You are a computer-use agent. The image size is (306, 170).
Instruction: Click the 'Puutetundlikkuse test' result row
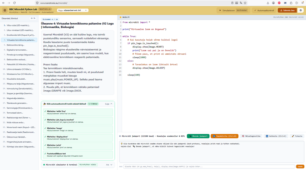pyautogui.click(x=78, y=155)
